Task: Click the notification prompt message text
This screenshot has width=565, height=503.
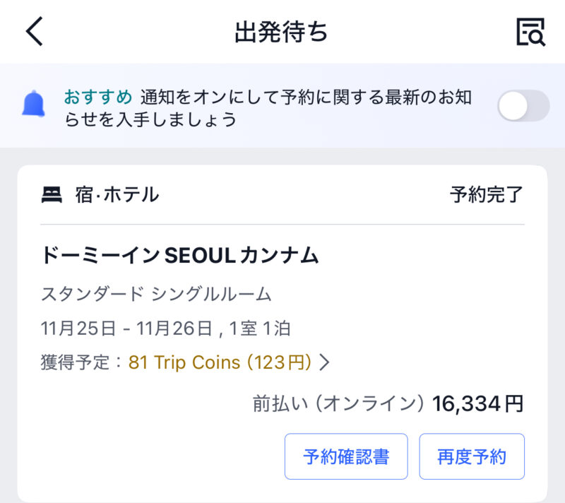Action: pyautogui.click(x=282, y=107)
